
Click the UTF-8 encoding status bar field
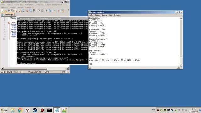(53, 72)
